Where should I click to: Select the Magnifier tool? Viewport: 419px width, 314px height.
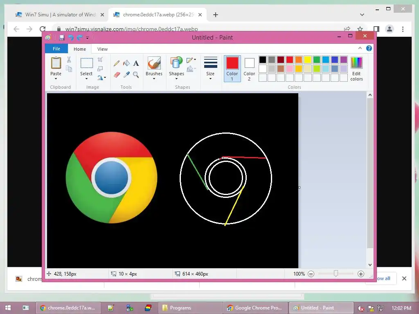pos(136,75)
